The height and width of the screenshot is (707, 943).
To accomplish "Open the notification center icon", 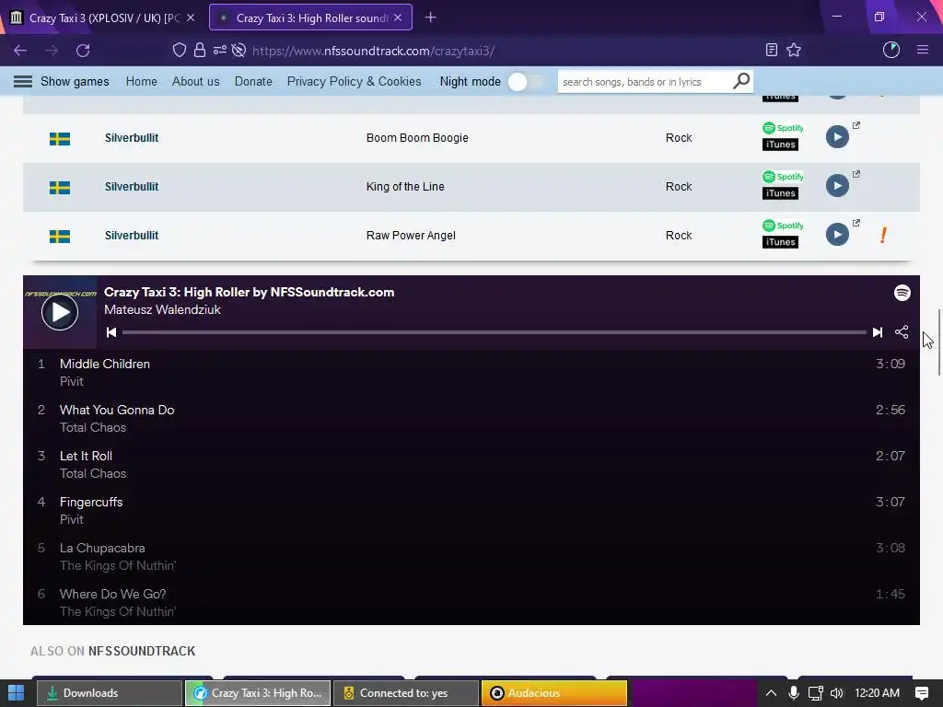I will coord(922,693).
